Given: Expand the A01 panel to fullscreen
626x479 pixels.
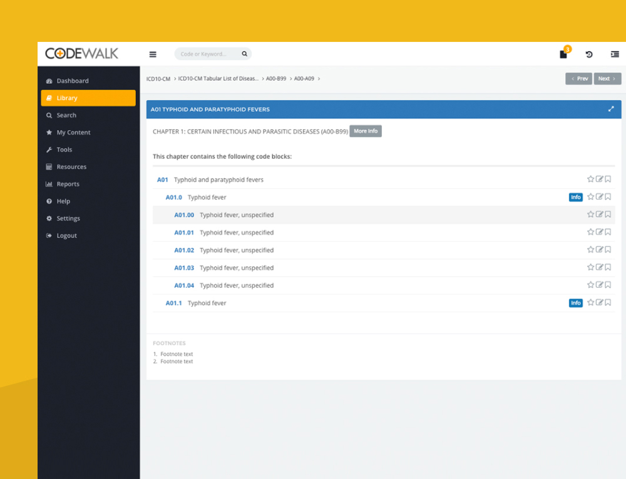Looking at the screenshot, I should point(611,109).
